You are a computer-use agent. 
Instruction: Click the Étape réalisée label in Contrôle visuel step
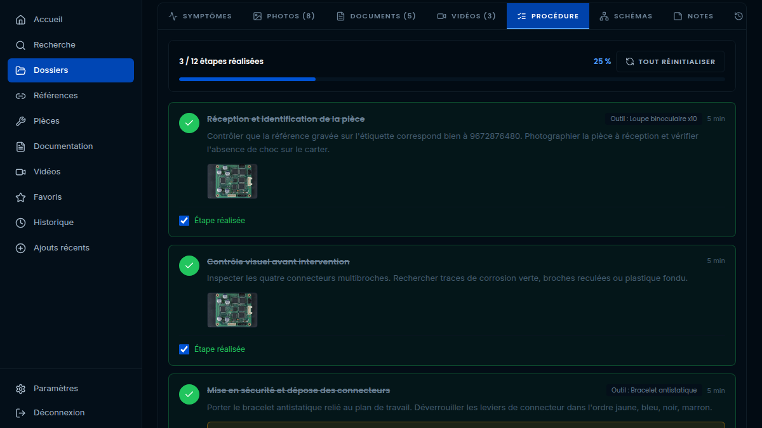220,349
